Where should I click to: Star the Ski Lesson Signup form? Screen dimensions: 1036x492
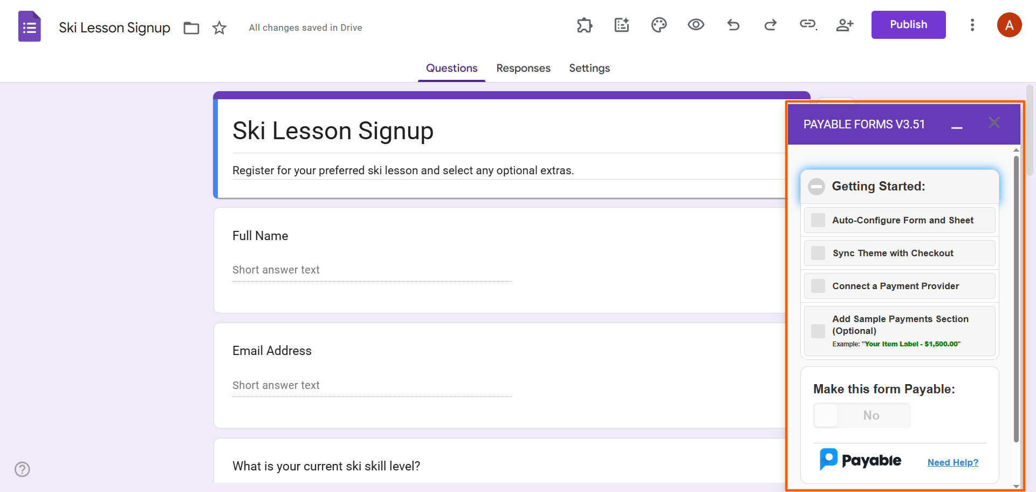point(219,28)
